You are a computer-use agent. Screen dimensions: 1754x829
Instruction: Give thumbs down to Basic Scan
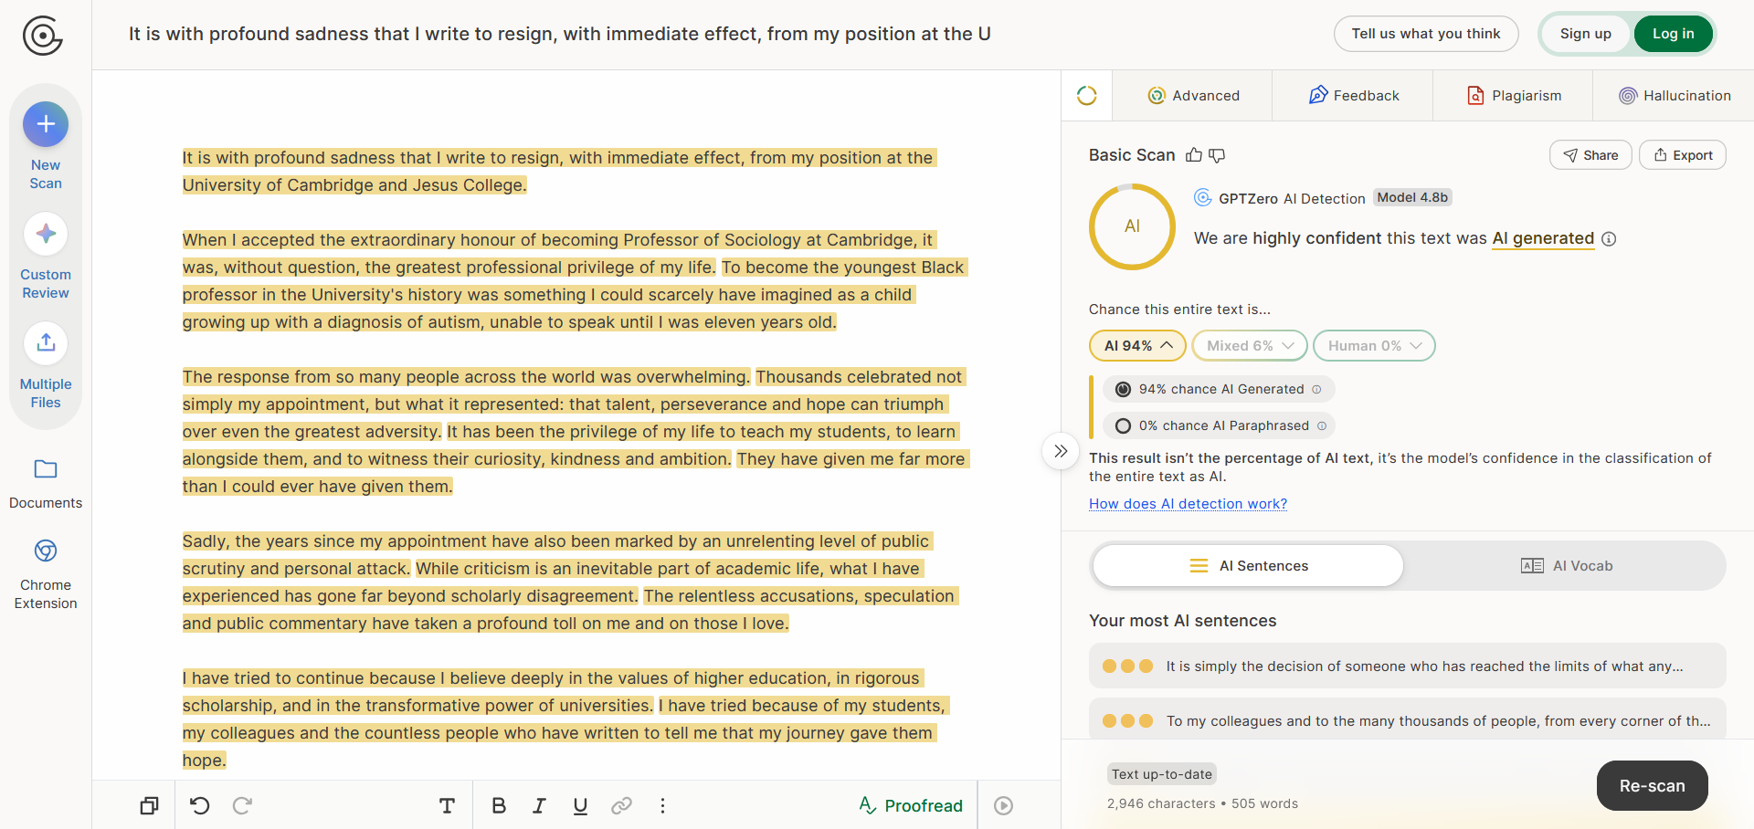coord(1217,155)
